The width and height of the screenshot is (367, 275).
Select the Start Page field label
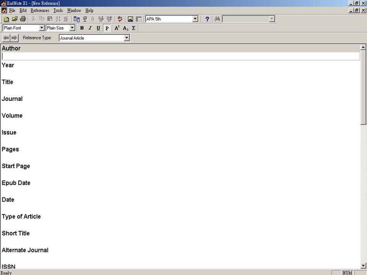pyautogui.click(x=16, y=166)
